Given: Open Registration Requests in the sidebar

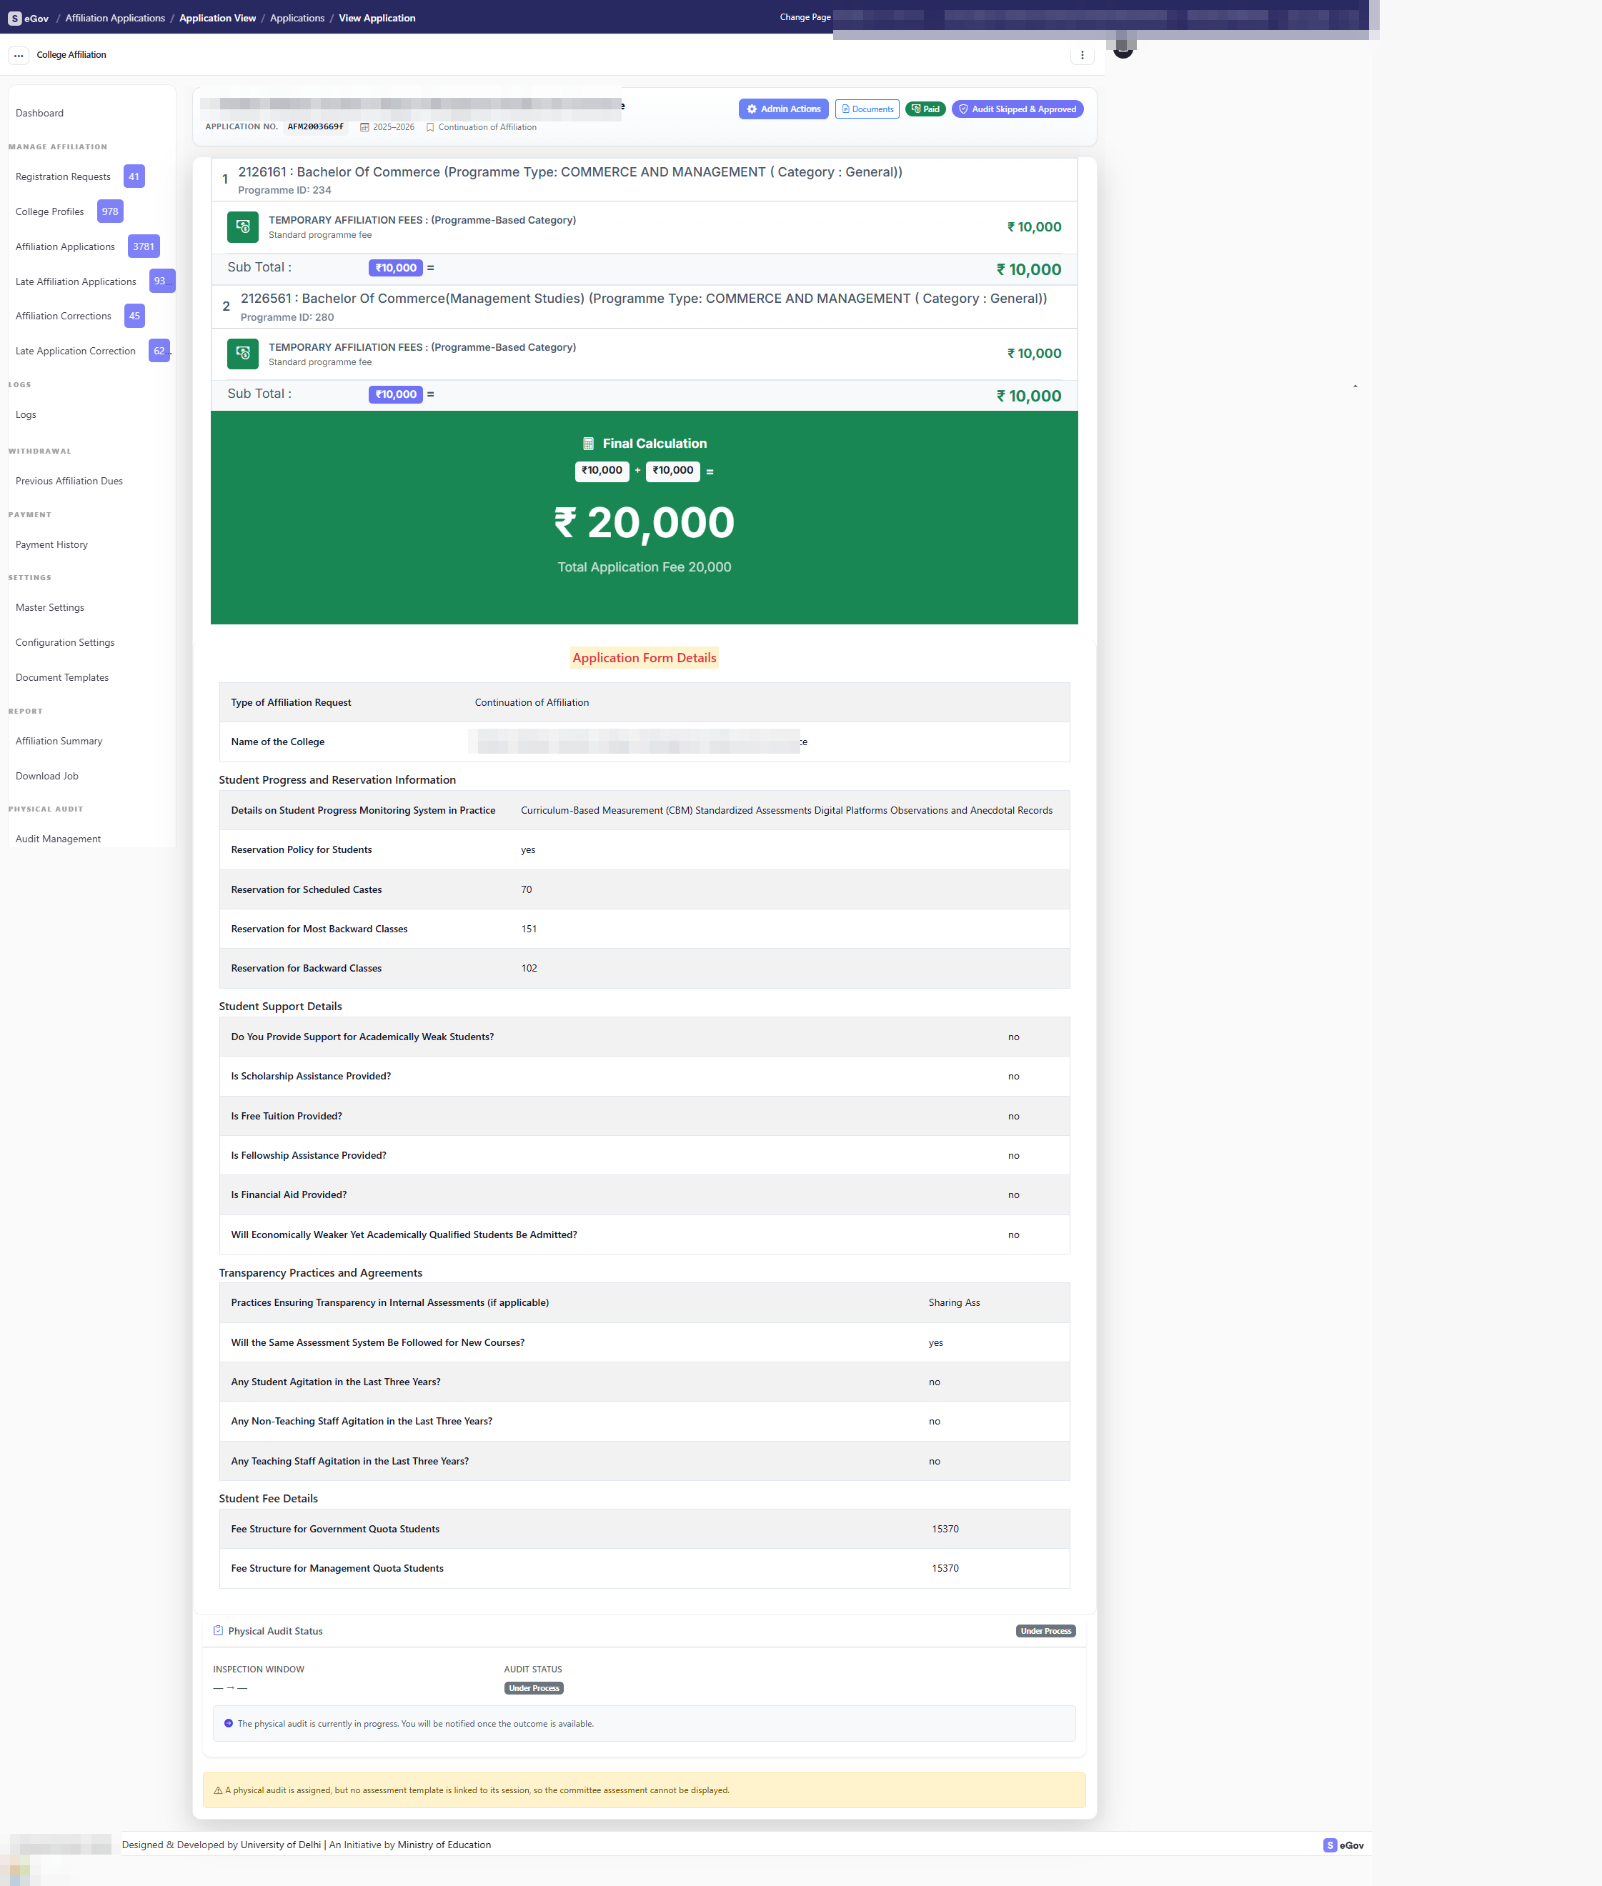Looking at the screenshot, I should 63,177.
